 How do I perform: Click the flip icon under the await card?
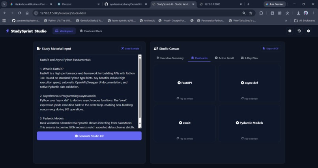178,138
